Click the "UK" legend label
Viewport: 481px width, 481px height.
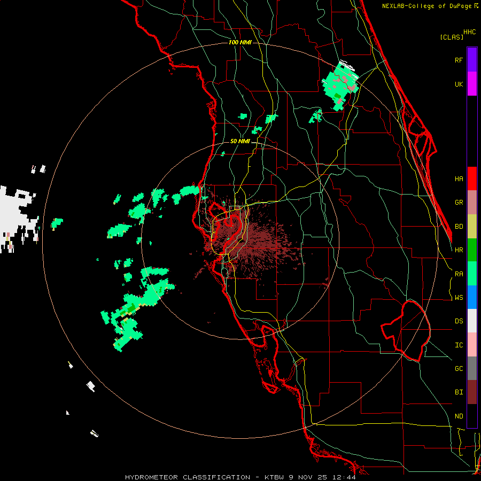pos(459,84)
